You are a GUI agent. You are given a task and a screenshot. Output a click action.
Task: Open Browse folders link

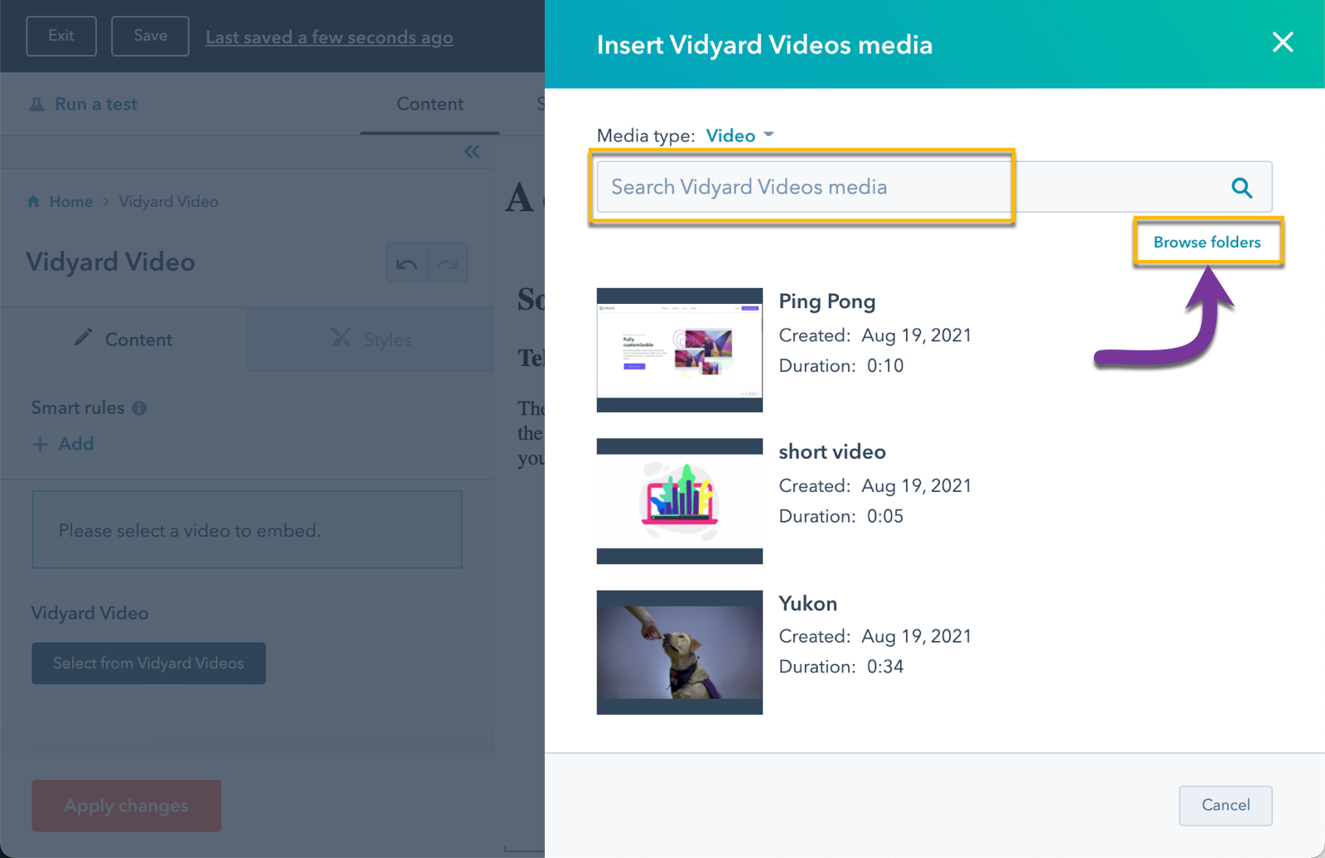(x=1207, y=242)
